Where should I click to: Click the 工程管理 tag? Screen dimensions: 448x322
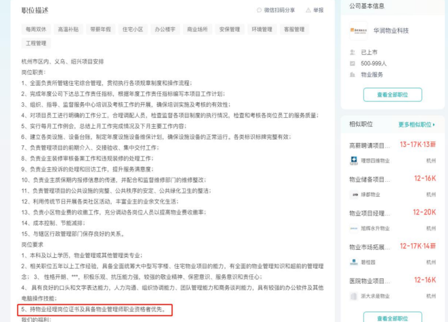(36, 43)
